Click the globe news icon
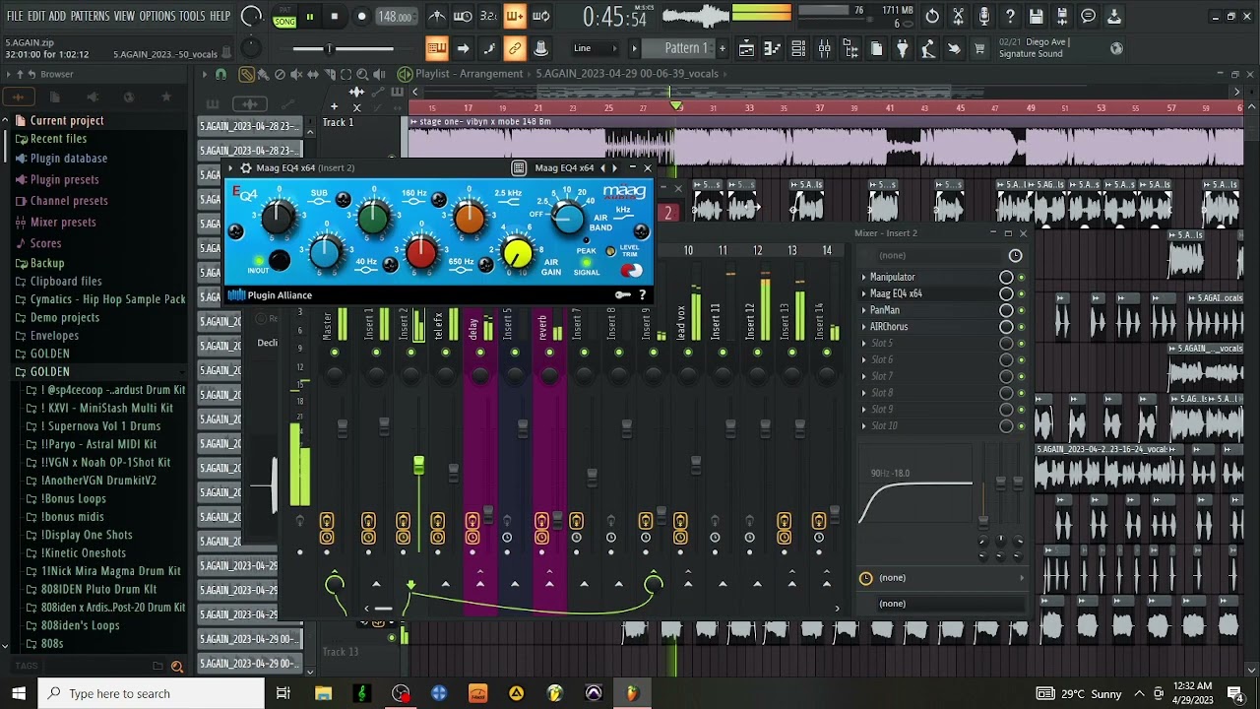1260x709 pixels. pos(1116,48)
